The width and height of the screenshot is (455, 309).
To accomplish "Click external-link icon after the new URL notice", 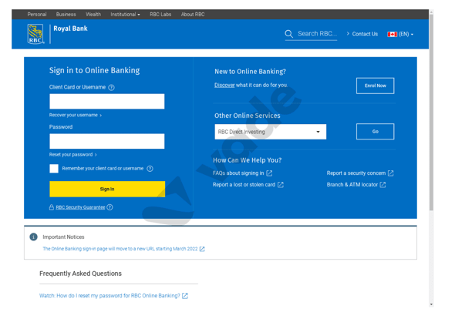I will tap(202, 249).
